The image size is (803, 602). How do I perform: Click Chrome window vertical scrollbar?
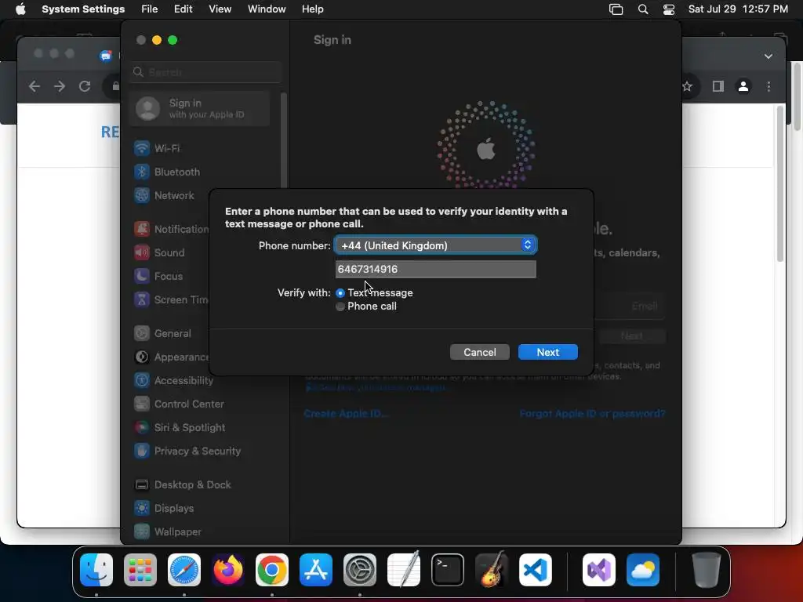click(x=780, y=184)
